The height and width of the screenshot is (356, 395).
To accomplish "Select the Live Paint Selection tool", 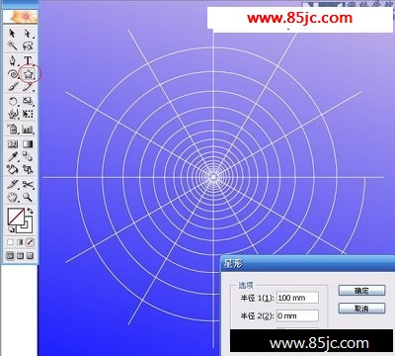I will point(28,169).
